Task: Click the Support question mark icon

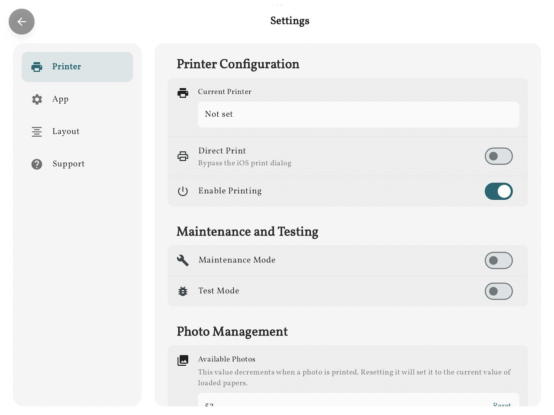Action: (x=37, y=164)
